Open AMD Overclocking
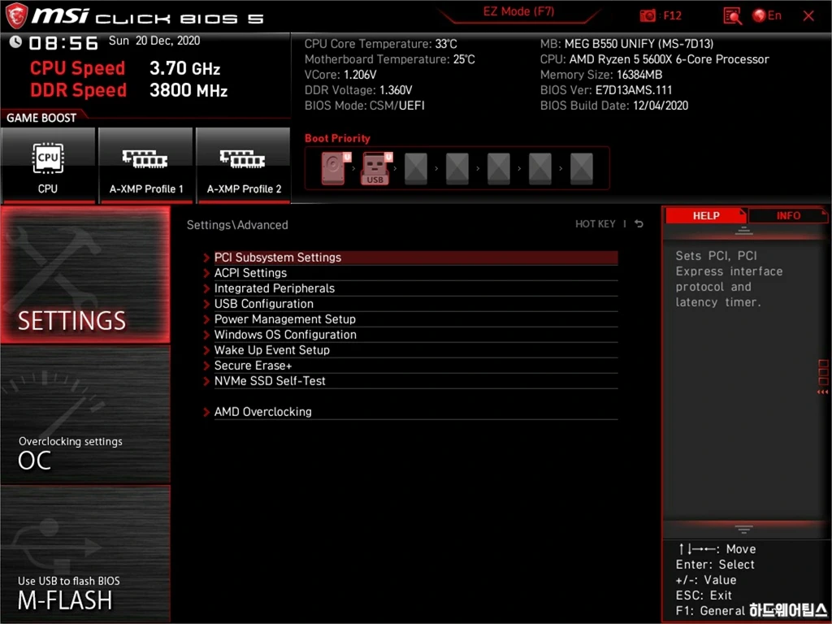832x624 pixels. 415,412
